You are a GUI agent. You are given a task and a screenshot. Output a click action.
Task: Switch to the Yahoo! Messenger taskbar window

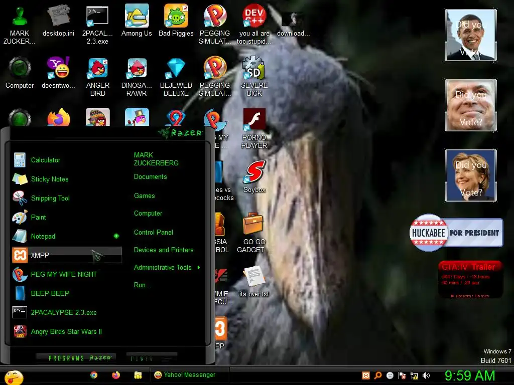(189, 375)
